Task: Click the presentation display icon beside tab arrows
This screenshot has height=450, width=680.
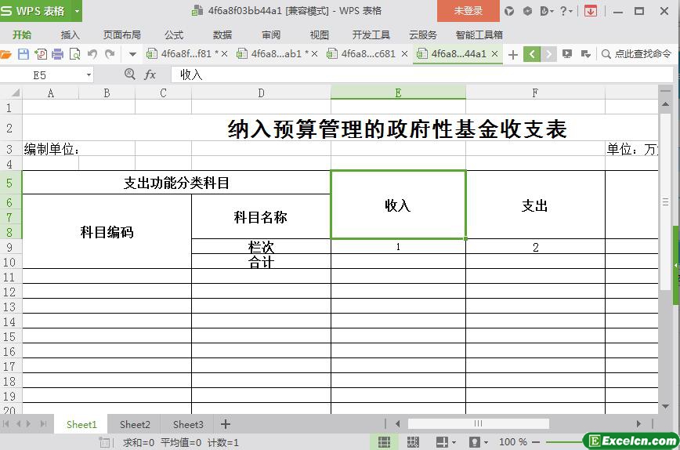Action: tap(567, 54)
